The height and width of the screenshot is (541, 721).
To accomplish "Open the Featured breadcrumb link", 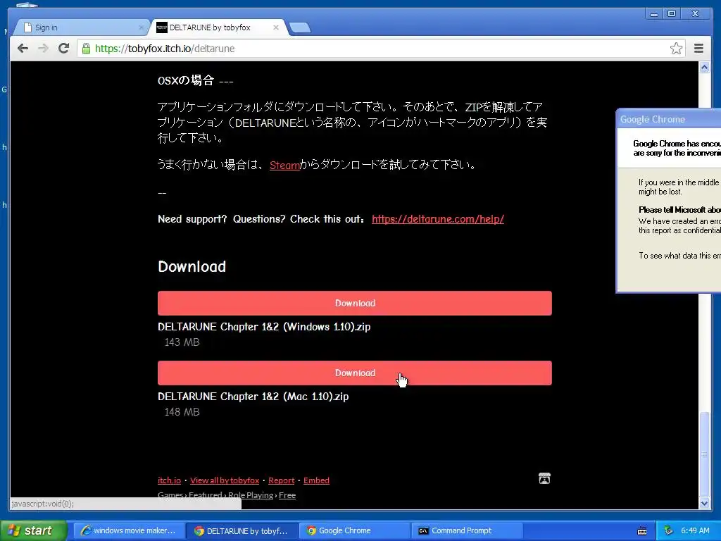I will [206, 495].
